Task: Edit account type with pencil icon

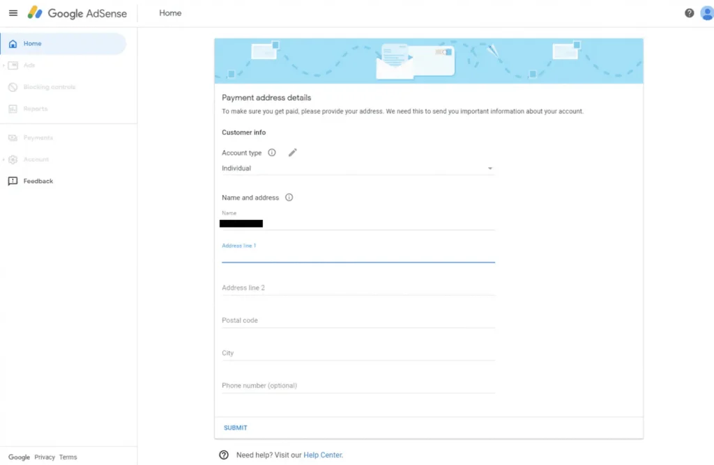Action: pos(292,152)
